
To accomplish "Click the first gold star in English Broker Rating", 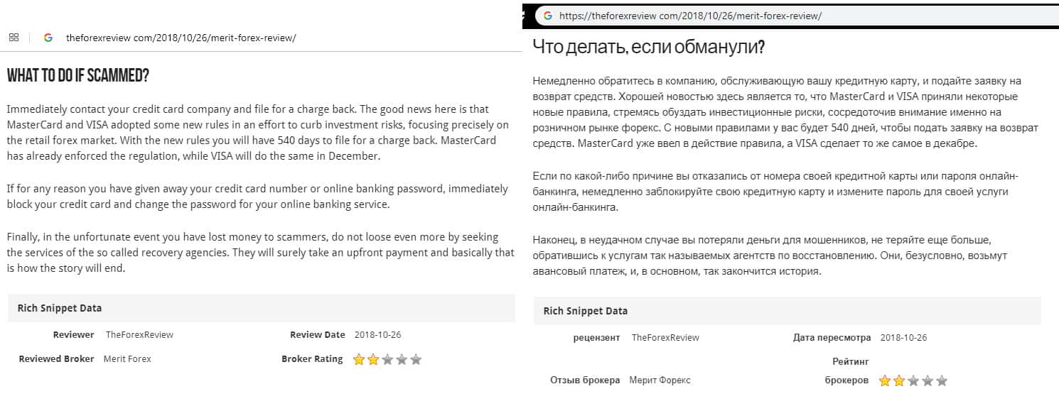I will 359,359.
